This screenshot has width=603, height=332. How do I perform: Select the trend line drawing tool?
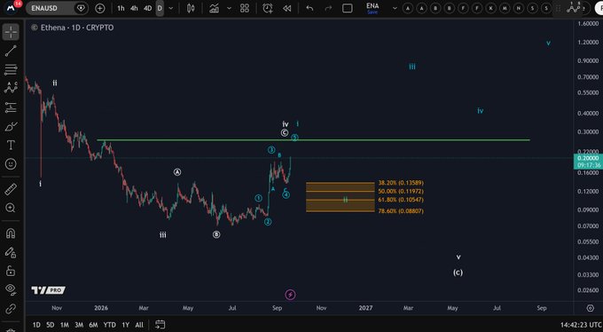[x=11, y=51]
